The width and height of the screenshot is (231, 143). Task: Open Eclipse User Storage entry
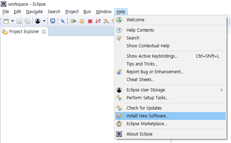coord(170,90)
